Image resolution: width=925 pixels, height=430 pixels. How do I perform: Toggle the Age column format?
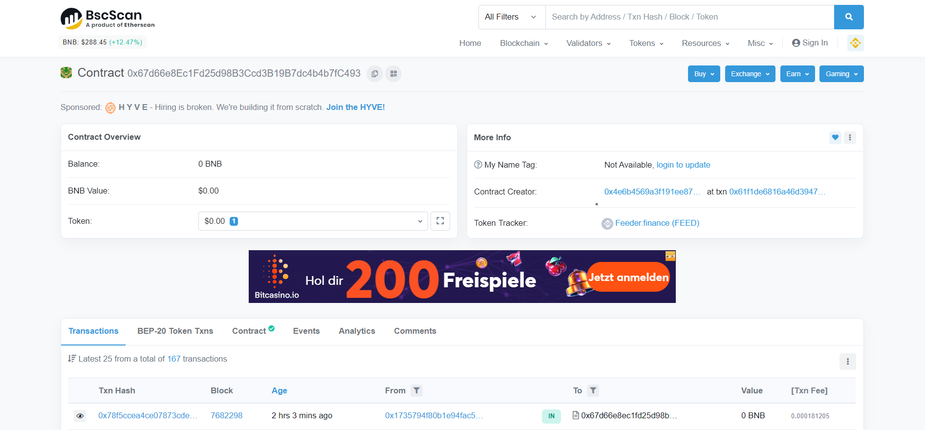[280, 391]
